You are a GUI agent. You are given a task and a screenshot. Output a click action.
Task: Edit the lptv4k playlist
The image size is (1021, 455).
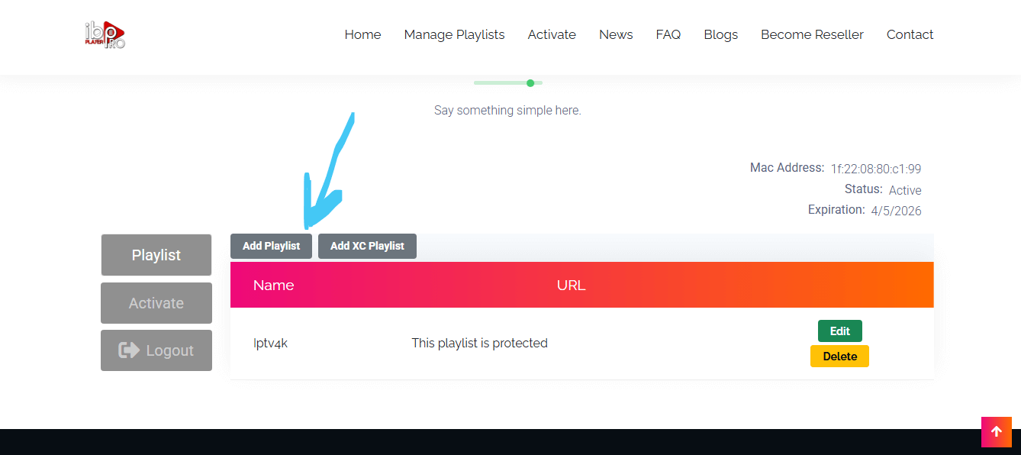839,331
